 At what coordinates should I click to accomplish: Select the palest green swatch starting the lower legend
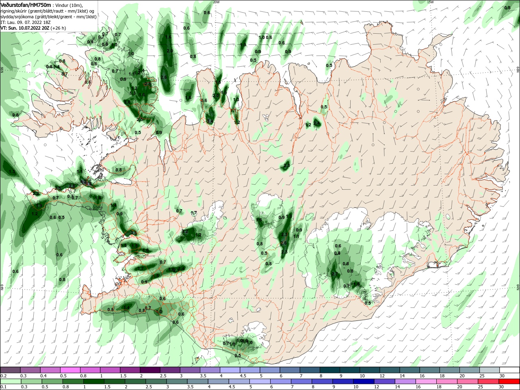click(11, 382)
